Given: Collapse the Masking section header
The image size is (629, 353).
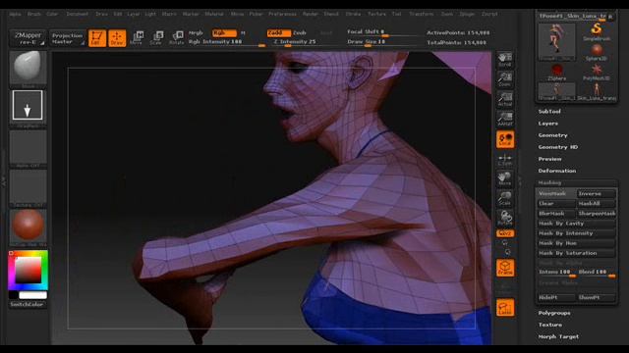Looking at the screenshot, I should point(549,182).
